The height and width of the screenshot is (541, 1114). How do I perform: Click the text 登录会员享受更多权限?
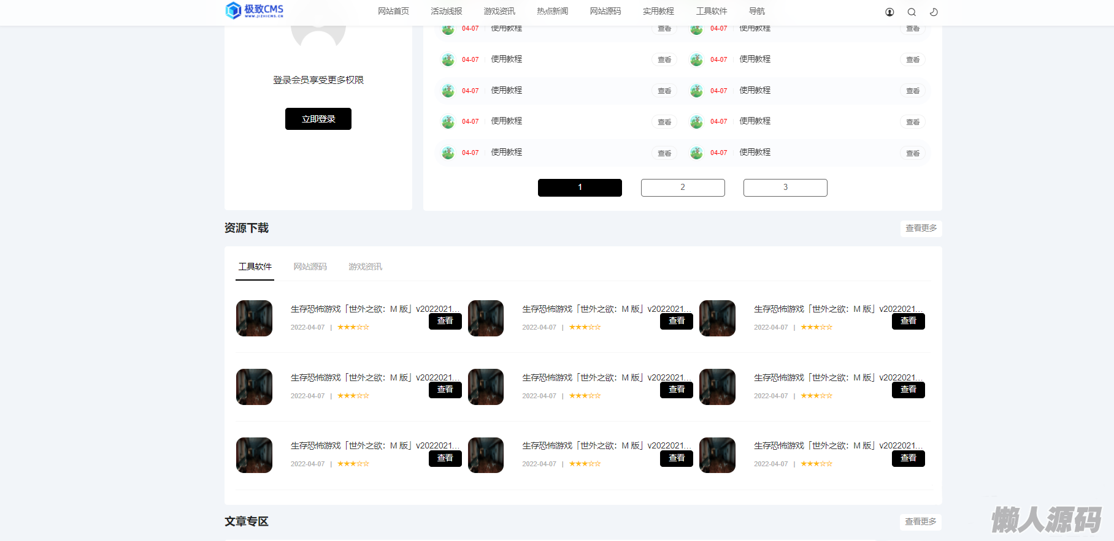coord(318,80)
